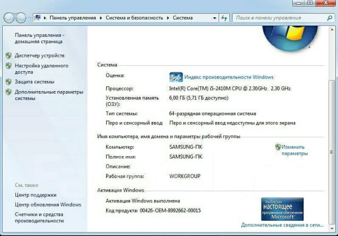Image resolution: width=338 pixels, height=236 pixels.
Task: Click installed memory value 6,00 ГБ
Action: [199, 98]
